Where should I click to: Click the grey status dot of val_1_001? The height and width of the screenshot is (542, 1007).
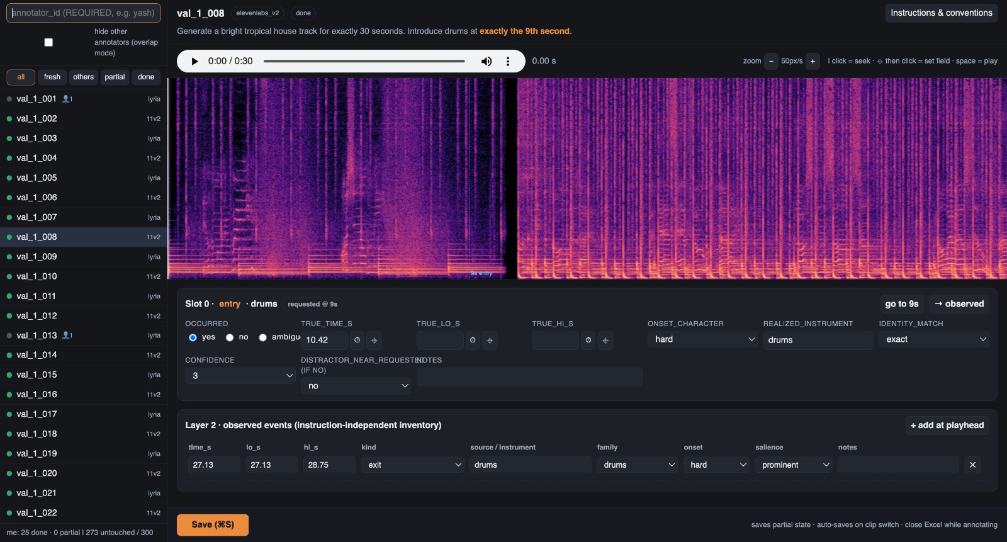9,99
